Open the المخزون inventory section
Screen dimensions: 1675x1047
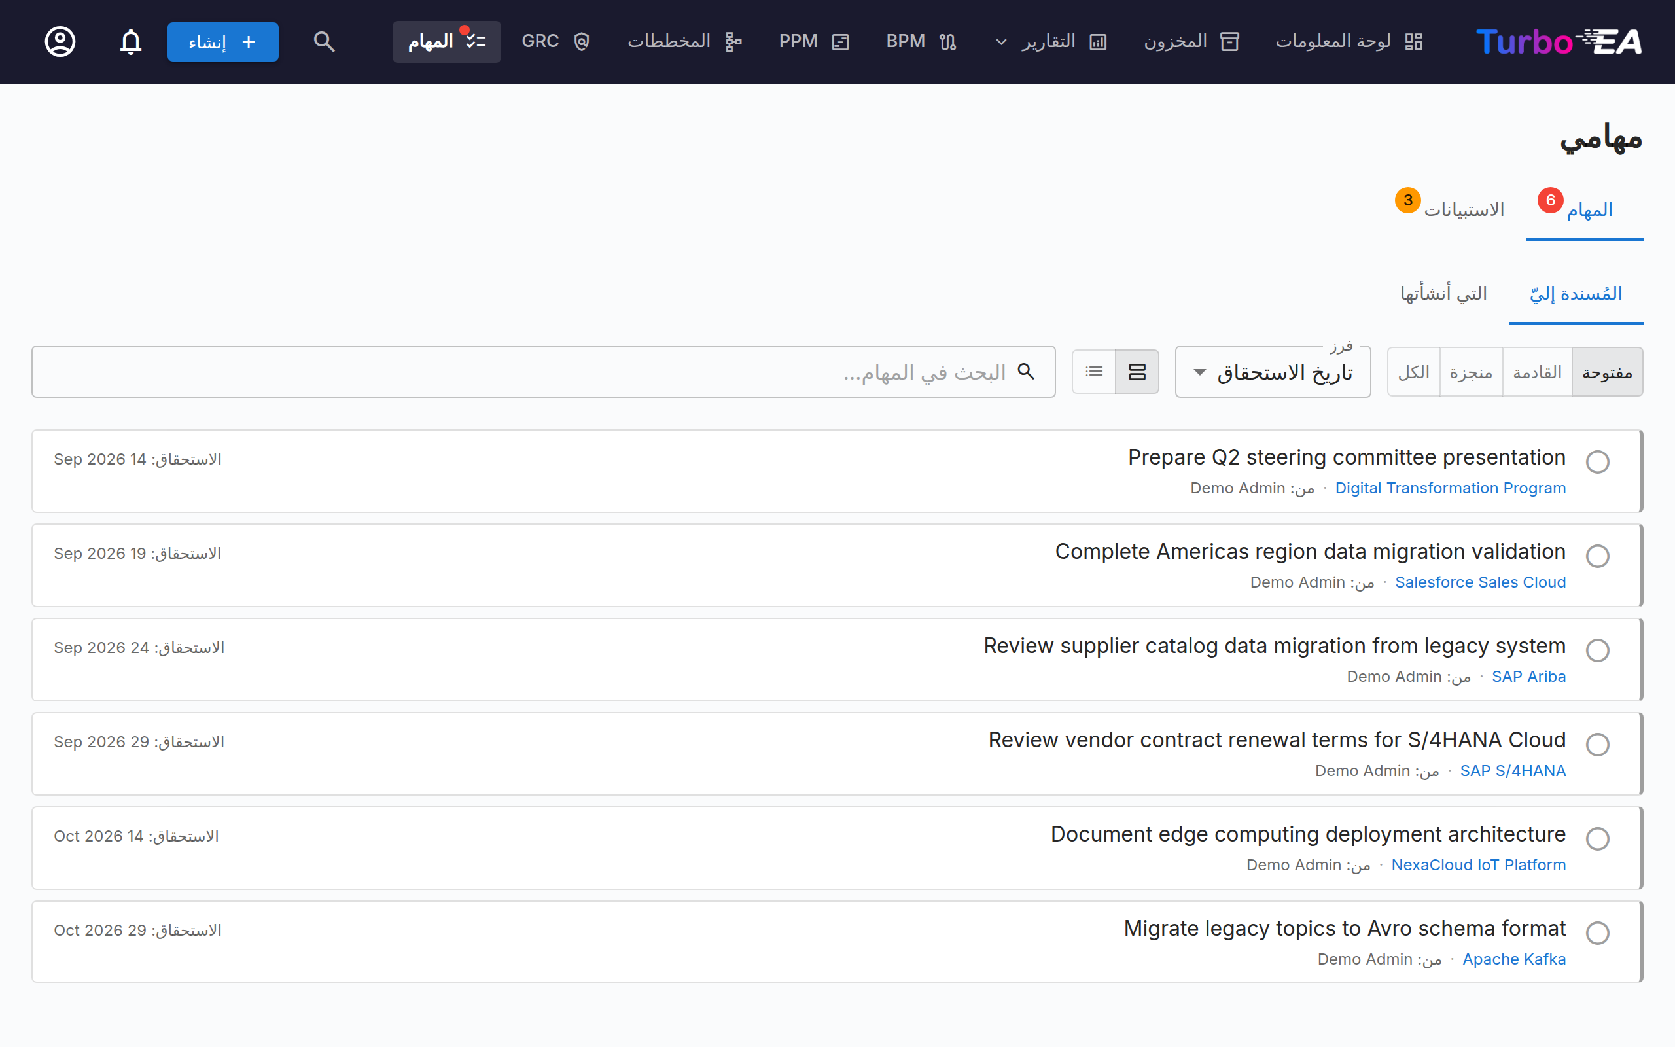pos(1191,41)
